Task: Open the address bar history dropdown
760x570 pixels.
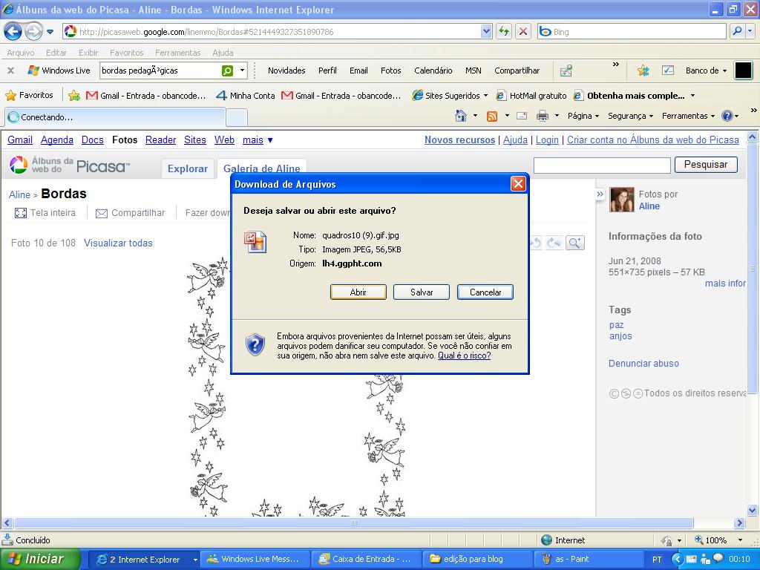Action: [486, 31]
